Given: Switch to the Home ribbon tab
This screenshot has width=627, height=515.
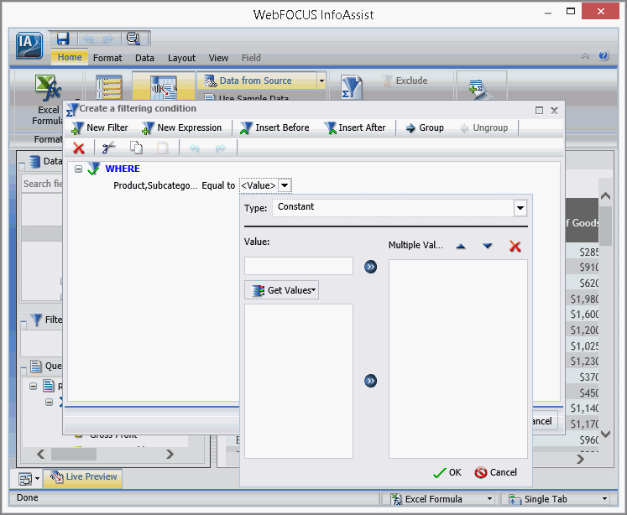Looking at the screenshot, I should pyautogui.click(x=70, y=58).
